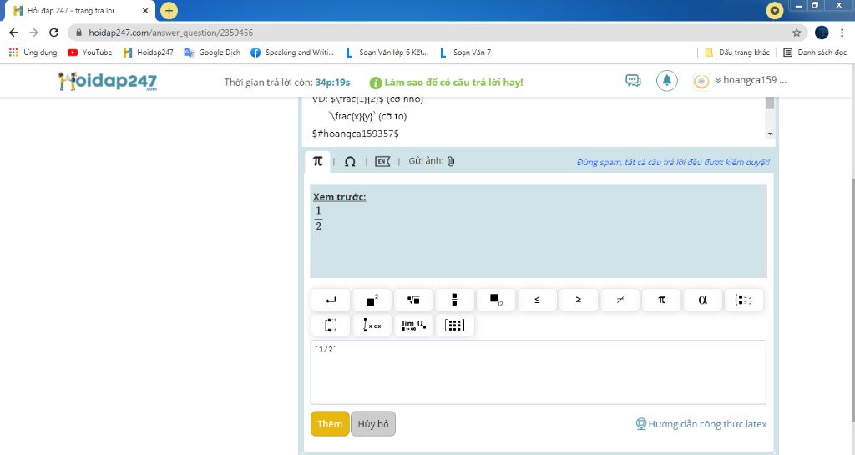Switch to the omega symbols tab
The height and width of the screenshot is (455, 855).
pyautogui.click(x=350, y=161)
